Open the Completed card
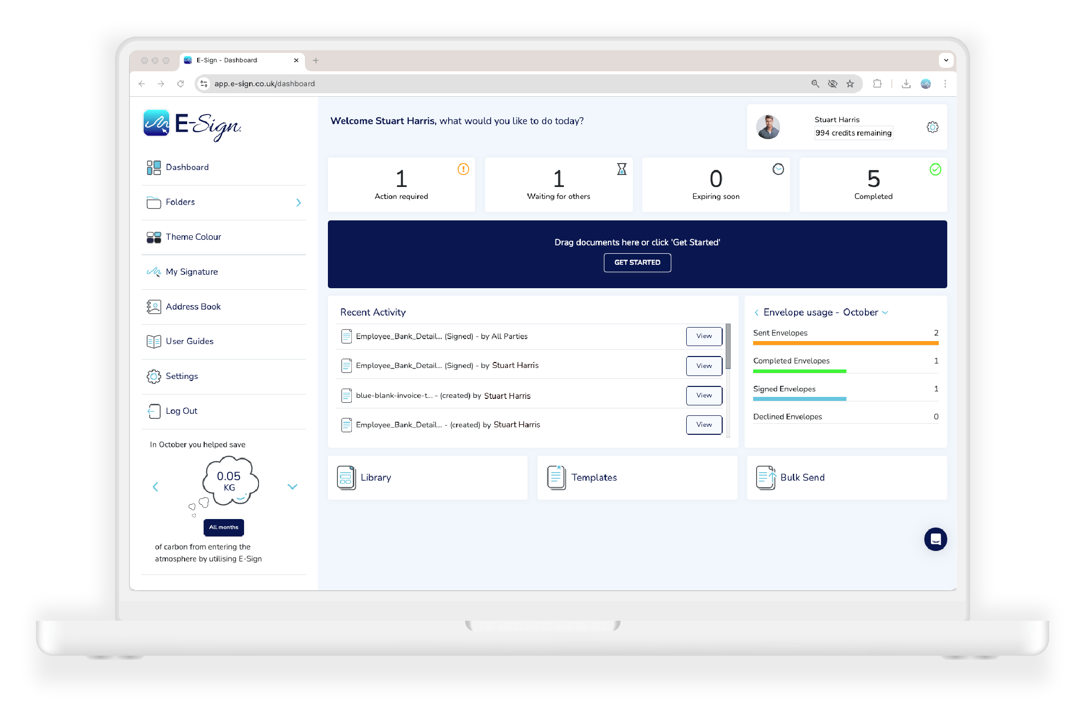Image resolution: width=1086 pixels, height=719 pixels. [873, 185]
